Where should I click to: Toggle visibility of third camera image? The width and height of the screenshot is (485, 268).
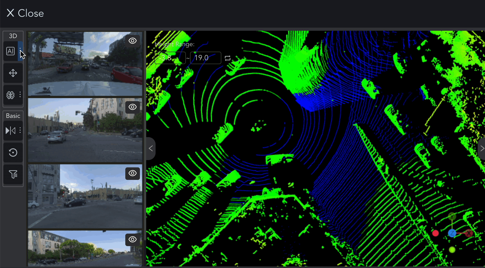[133, 173]
